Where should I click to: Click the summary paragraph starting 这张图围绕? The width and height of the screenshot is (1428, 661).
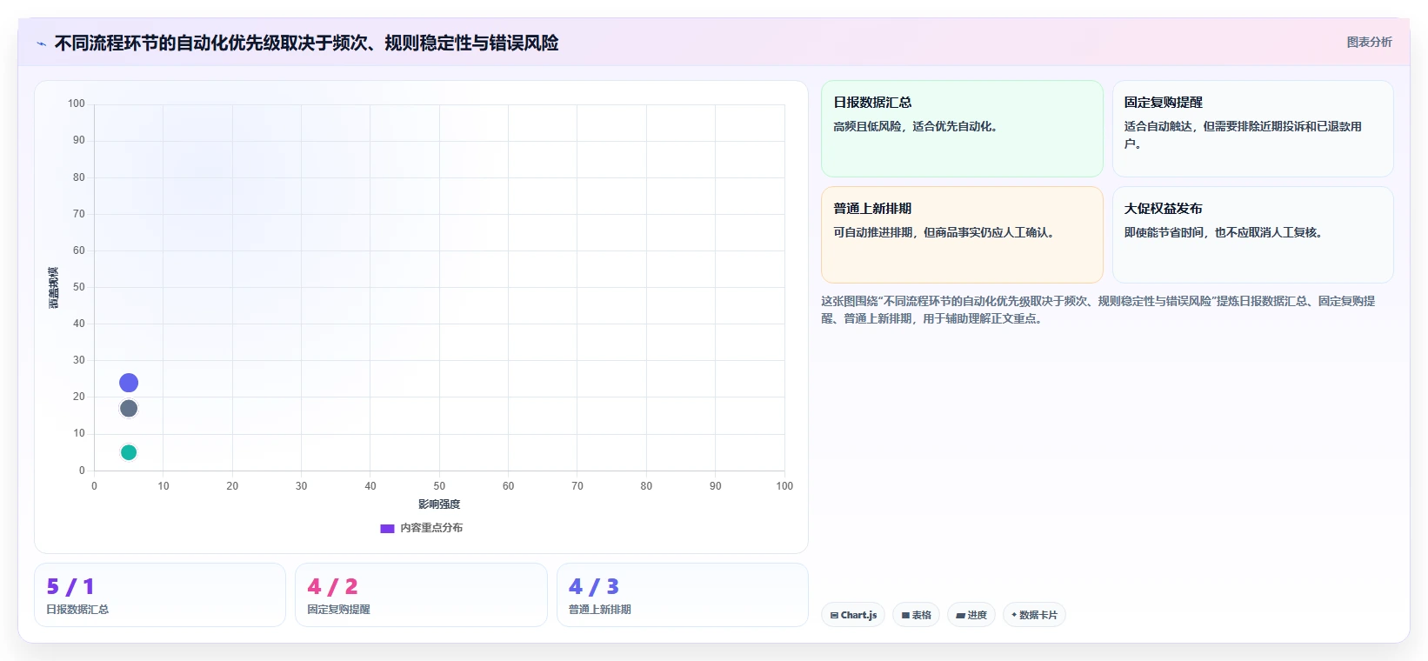[x=1098, y=310]
